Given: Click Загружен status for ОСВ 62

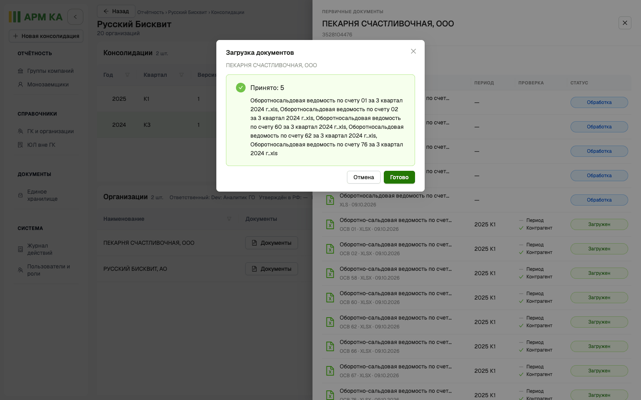Looking at the screenshot, I should pos(599,322).
